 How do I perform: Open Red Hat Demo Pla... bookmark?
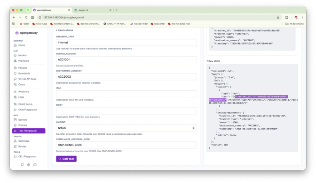point(88,24)
